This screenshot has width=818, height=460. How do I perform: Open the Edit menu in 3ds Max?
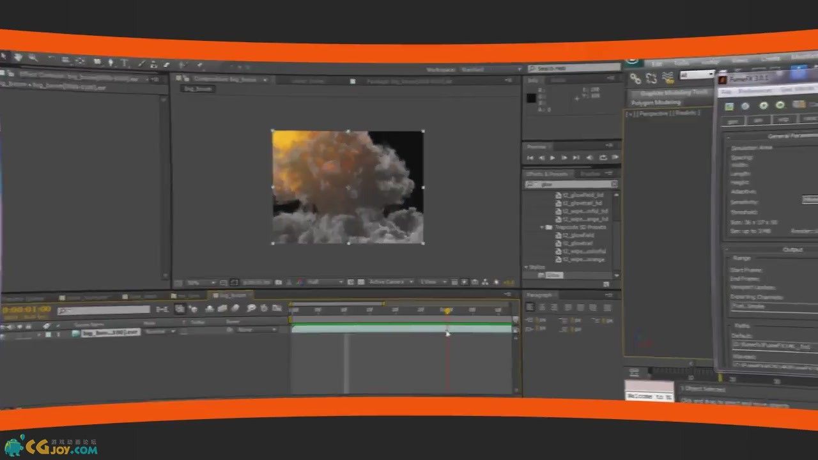(656, 63)
